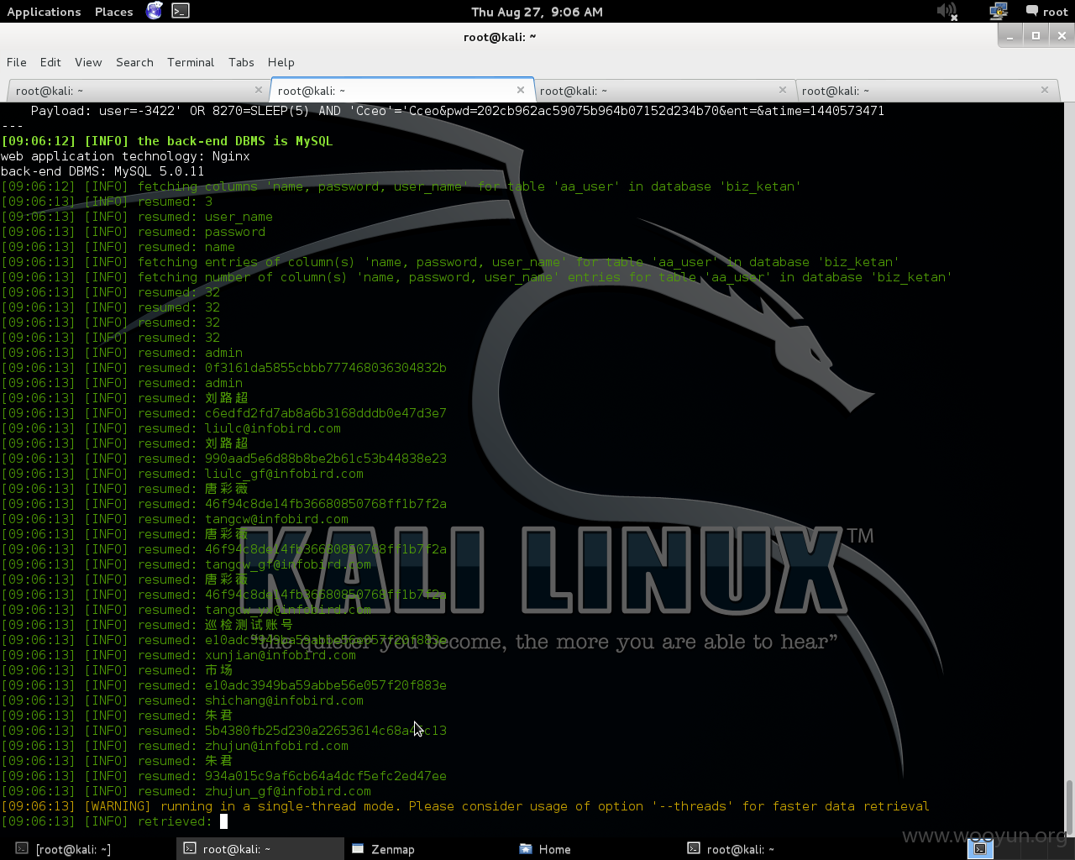The width and height of the screenshot is (1075, 860).
Task: Click the terminal cursor after 'retrieved:'
Action: click(223, 821)
